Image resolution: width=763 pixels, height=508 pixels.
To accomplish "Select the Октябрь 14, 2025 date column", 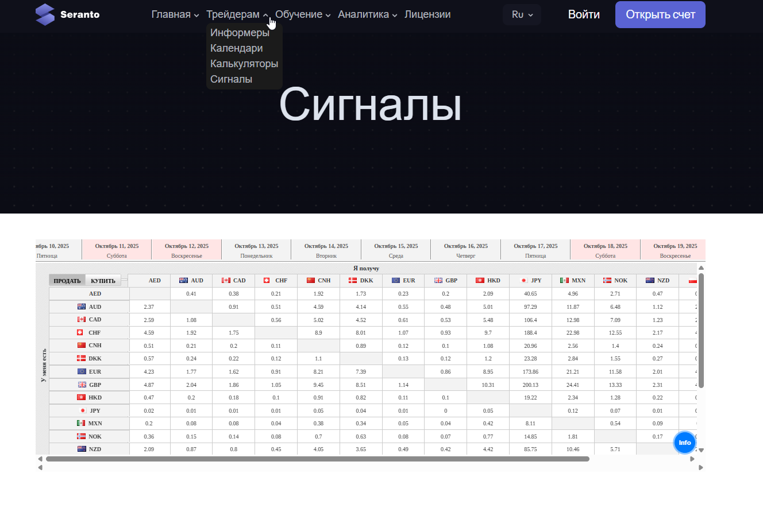I will point(326,250).
